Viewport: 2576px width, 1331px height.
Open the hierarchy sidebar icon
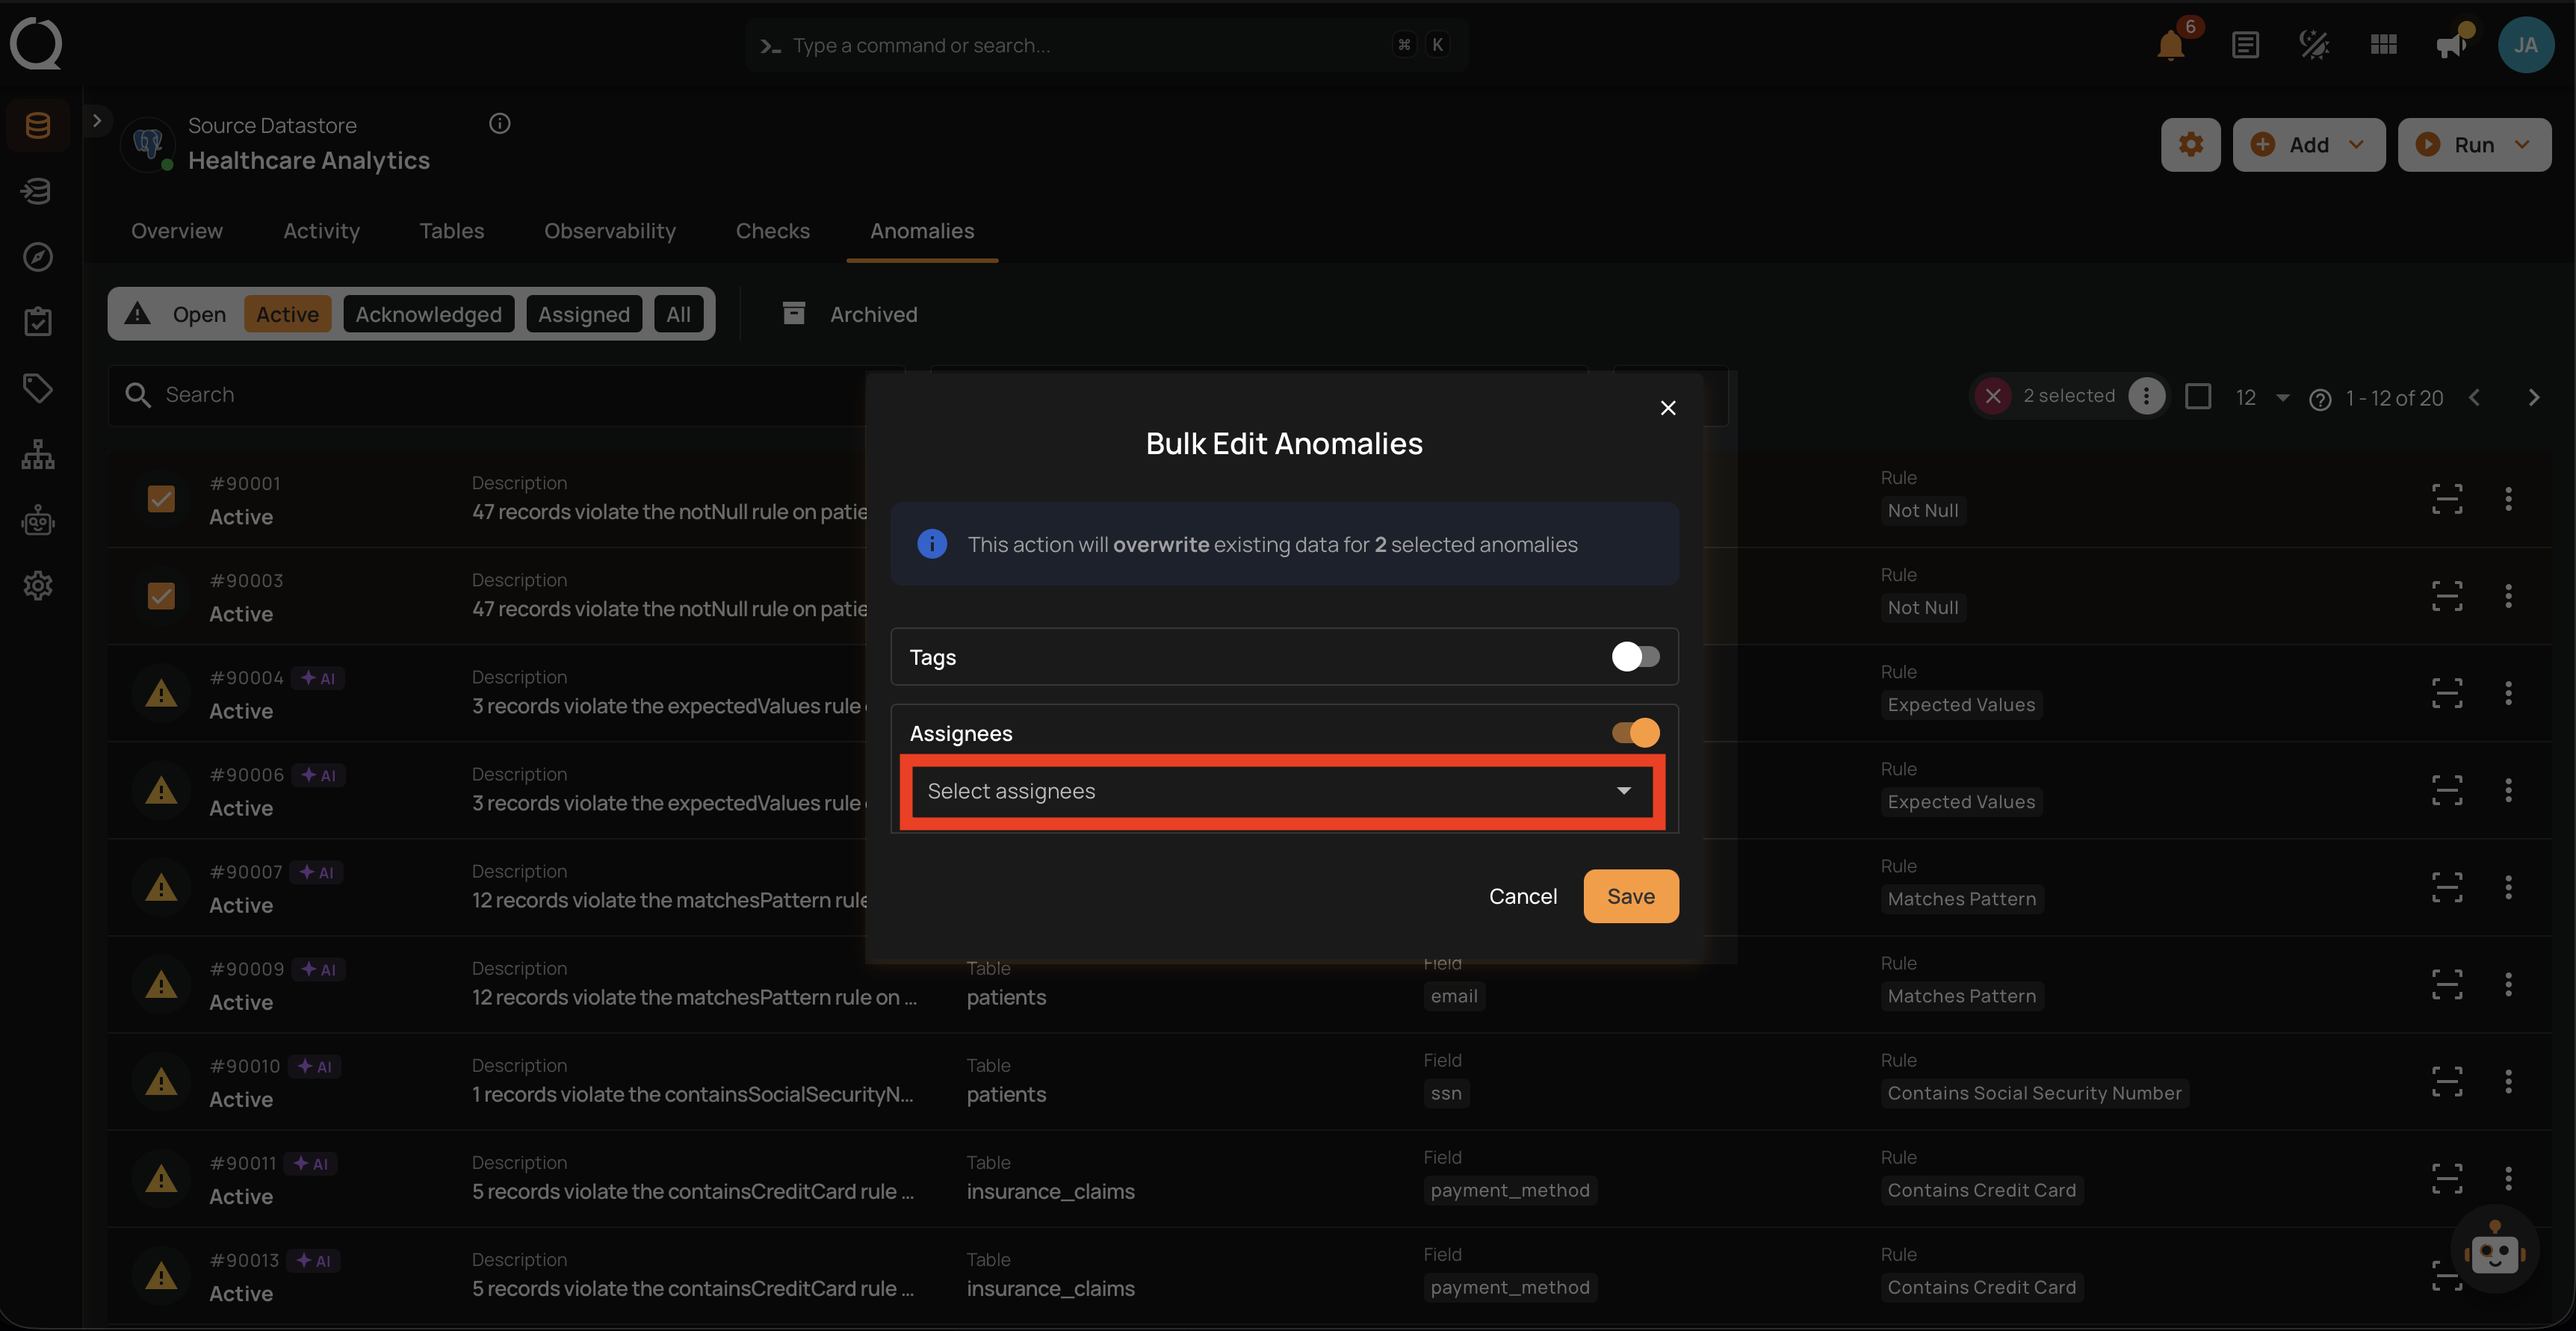click(x=38, y=454)
